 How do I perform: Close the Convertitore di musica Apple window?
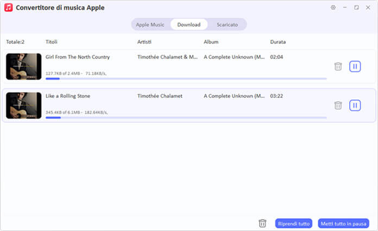pos(368,8)
